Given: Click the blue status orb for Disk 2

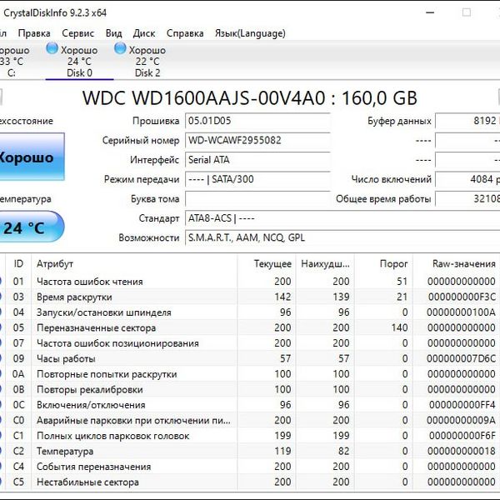Looking at the screenshot, I should coord(120,48).
